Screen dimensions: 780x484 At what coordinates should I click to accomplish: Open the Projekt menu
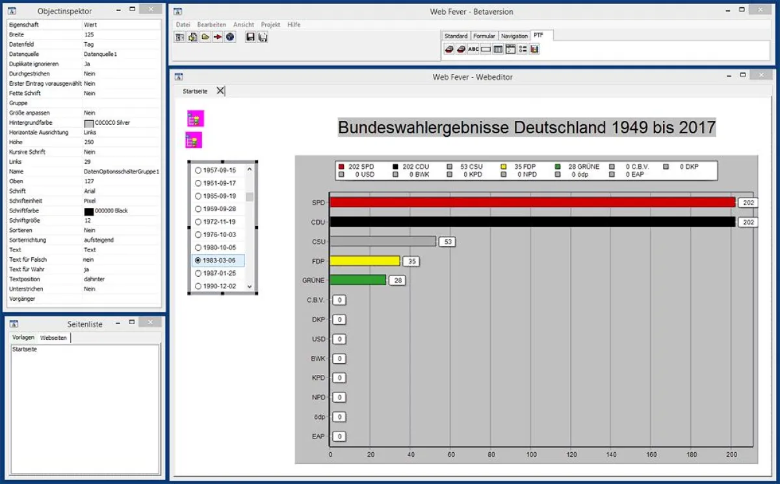pyautogui.click(x=270, y=24)
